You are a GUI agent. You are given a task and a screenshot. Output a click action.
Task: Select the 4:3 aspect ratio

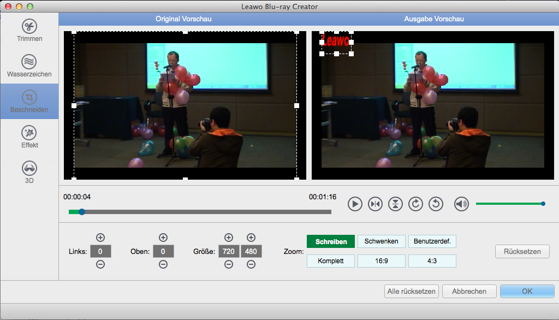point(432,261)
